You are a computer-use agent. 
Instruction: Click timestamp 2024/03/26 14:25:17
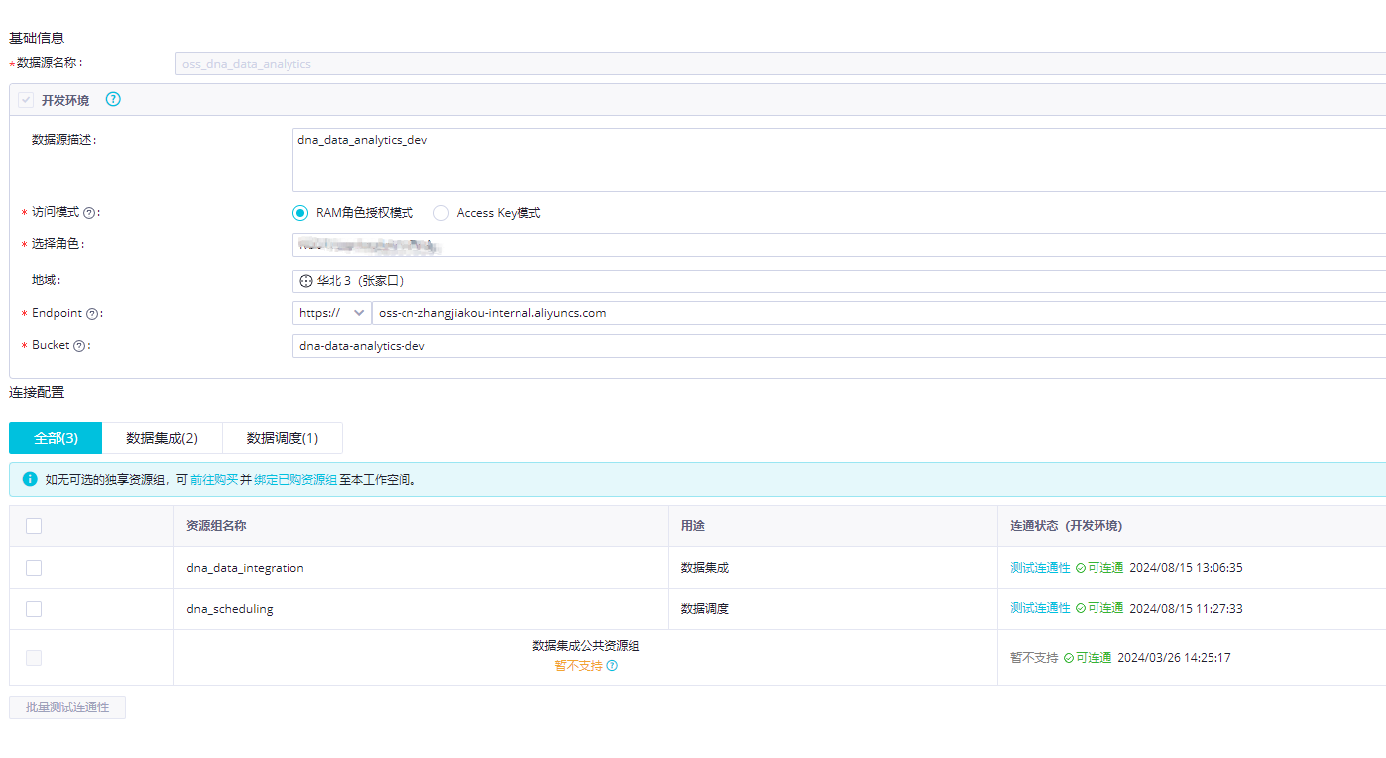(1175, 658)
